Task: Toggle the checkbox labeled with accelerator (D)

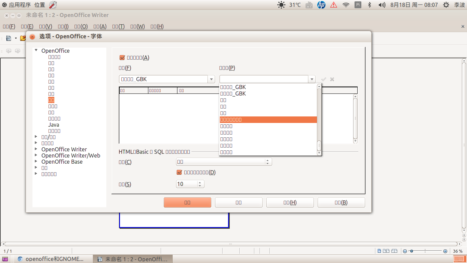Action: tap(179, 172)
